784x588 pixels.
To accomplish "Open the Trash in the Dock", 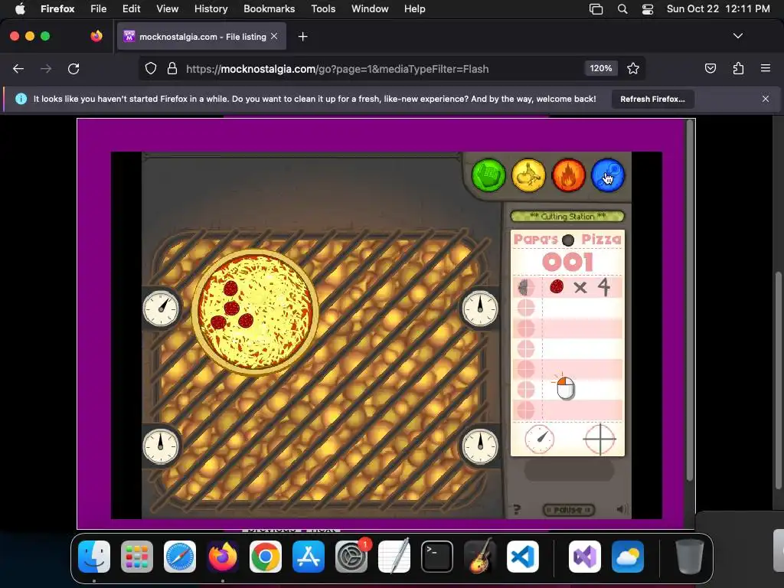I will (x=690, y=557).
